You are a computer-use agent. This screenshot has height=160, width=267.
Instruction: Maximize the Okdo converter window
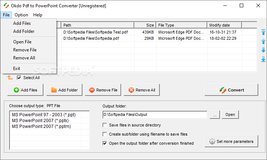pyautogui.click(x=241, y=5)
